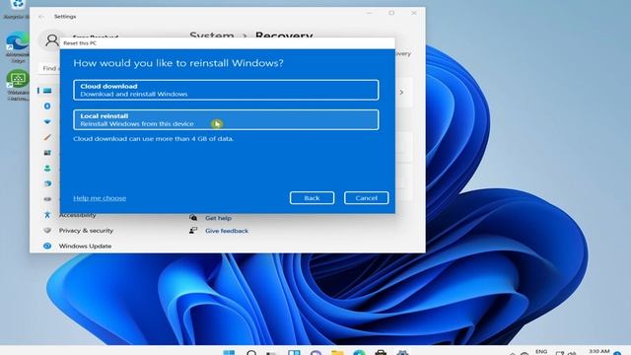Screen dimensions: 631x355
Task: Click the Give feedback person icon
Action: click(x=193, y=231)
